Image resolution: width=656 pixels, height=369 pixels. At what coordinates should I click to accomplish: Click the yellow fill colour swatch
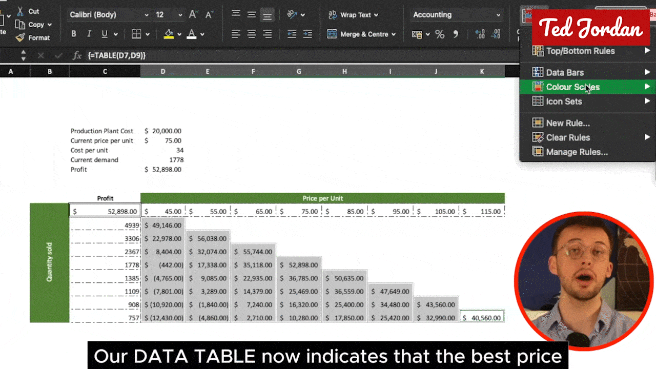coord(169,34)
